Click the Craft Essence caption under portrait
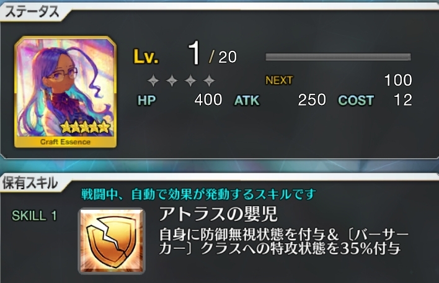 click(65, 141)
